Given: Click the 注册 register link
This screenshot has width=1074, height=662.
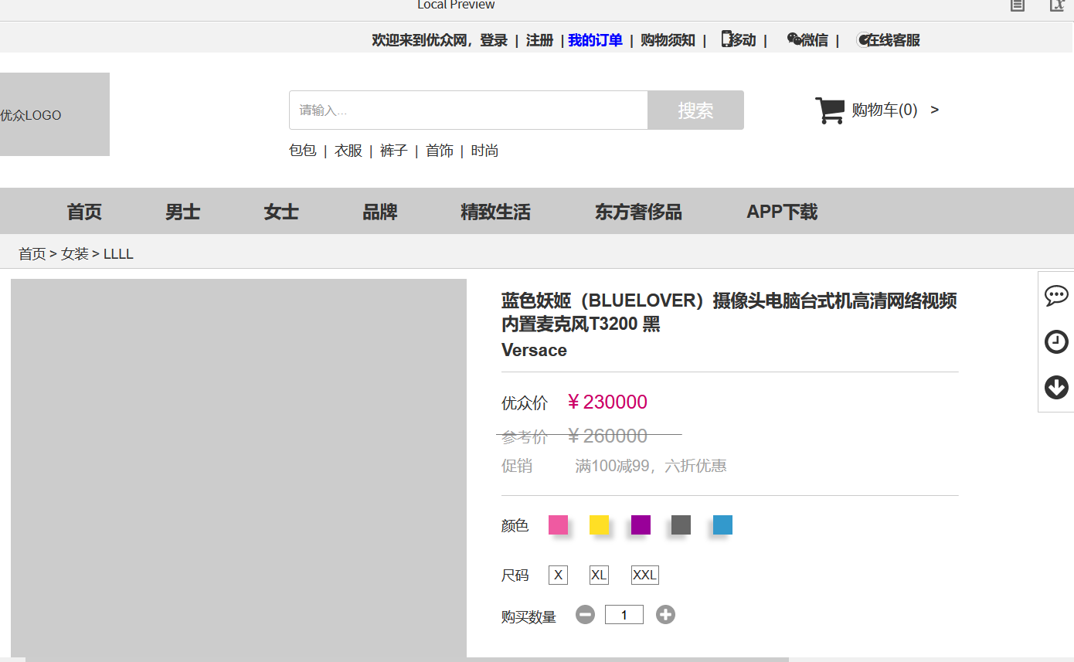Looking at the screenshot, I should pos(540,40).
